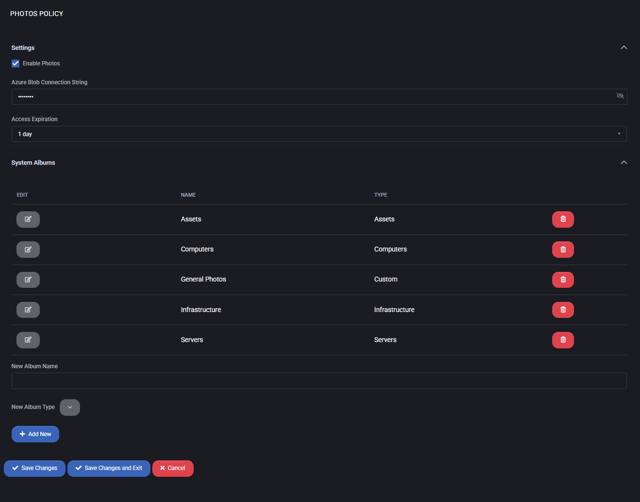Show the hidden Azure connection string
The height and width of the screenshot is (502, 640).
click(620, 96)
